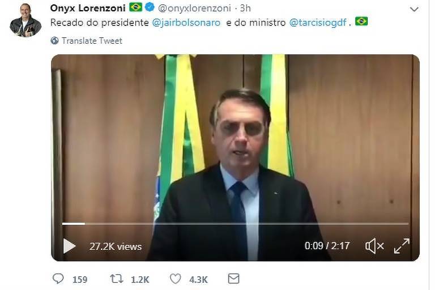Unmute the video using the speaker icon
This screenshot has width=435, height=290.
point(374,246)
